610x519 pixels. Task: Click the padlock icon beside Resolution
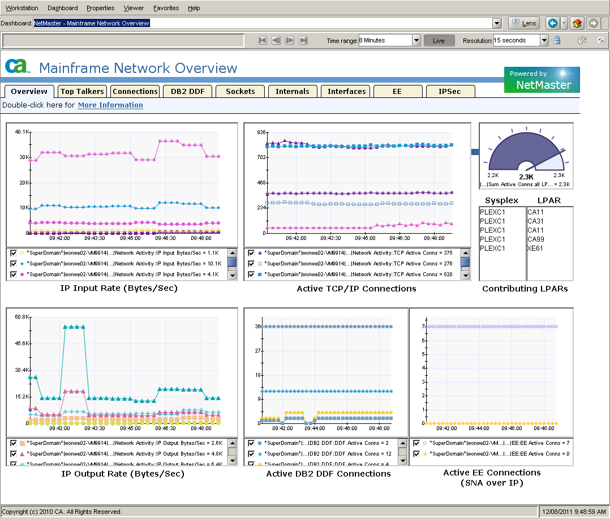point(557,40)
